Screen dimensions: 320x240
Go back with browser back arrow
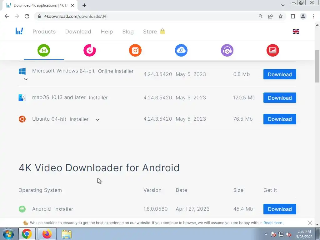[x=7, y=16]
